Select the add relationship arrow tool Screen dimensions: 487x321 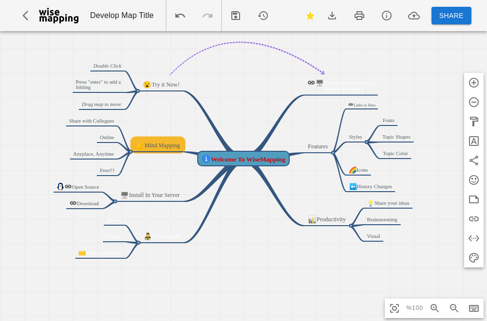(x=474, y=238)
